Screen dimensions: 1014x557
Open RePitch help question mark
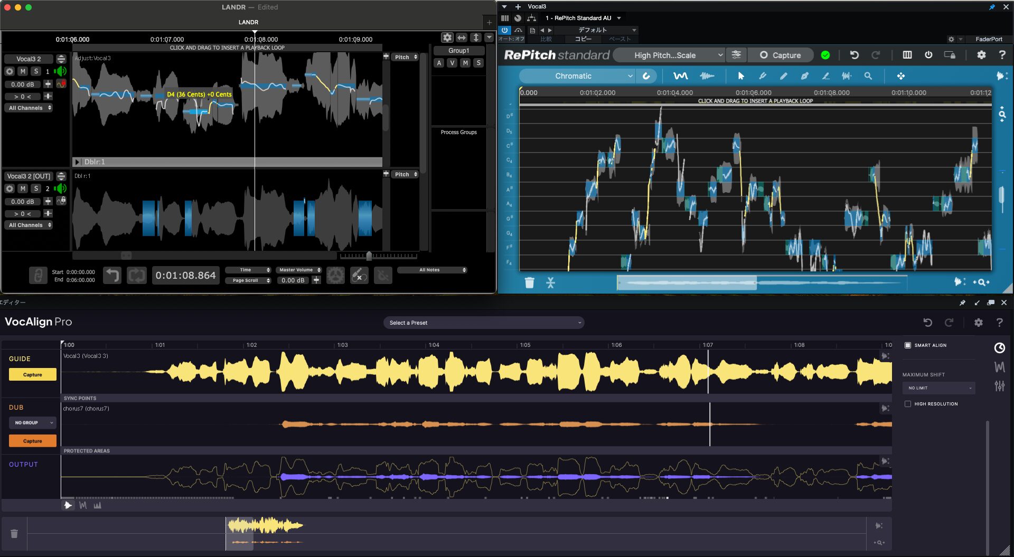[x=1002, y=55]
